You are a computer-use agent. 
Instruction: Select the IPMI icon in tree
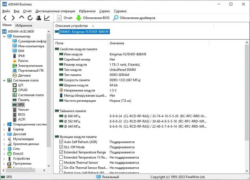15,56
